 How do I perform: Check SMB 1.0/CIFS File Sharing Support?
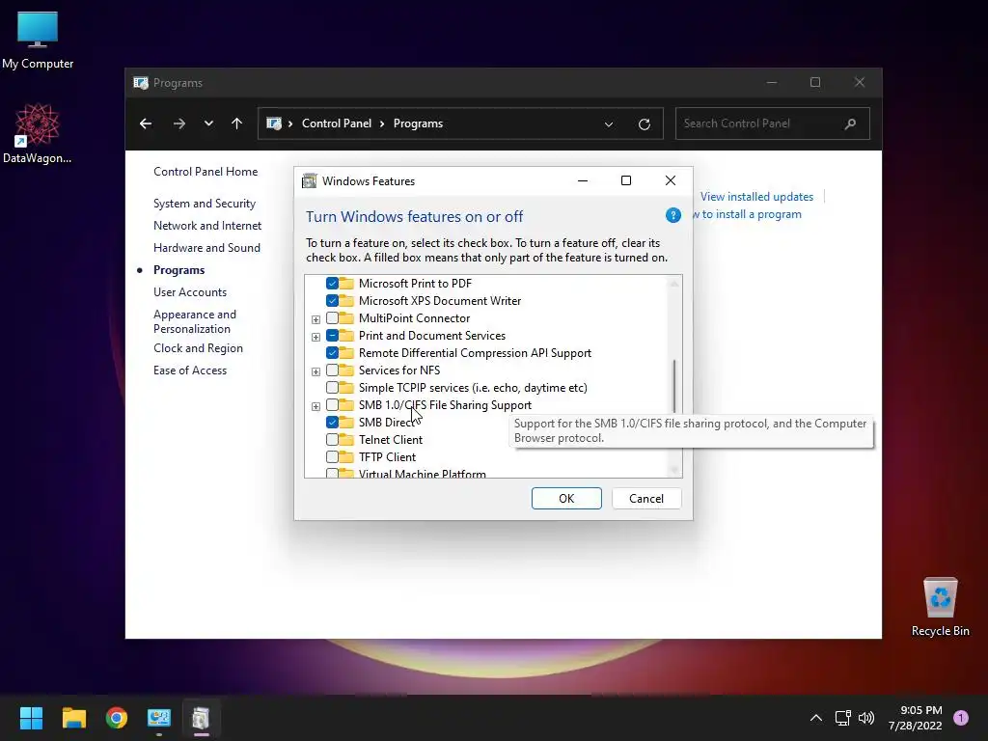pyautogui.click(x=332, y=404)
